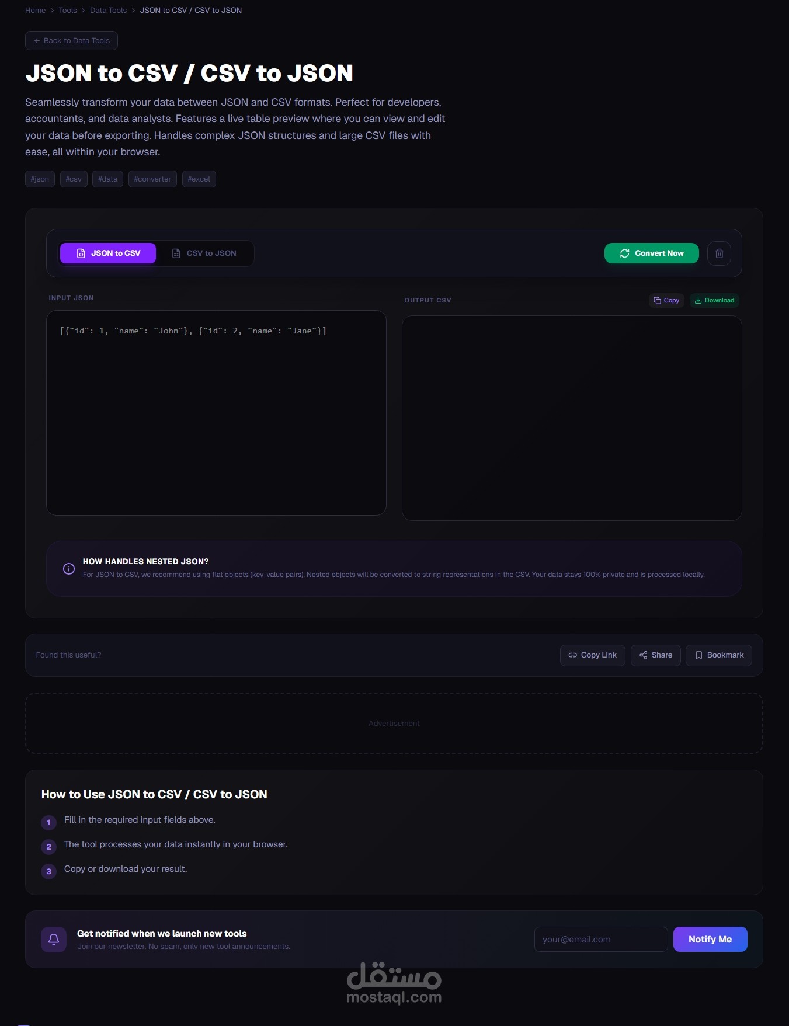Screen dimensions: 789x1026
Task: Click the Notify Me button
Action: click(710, 939)
